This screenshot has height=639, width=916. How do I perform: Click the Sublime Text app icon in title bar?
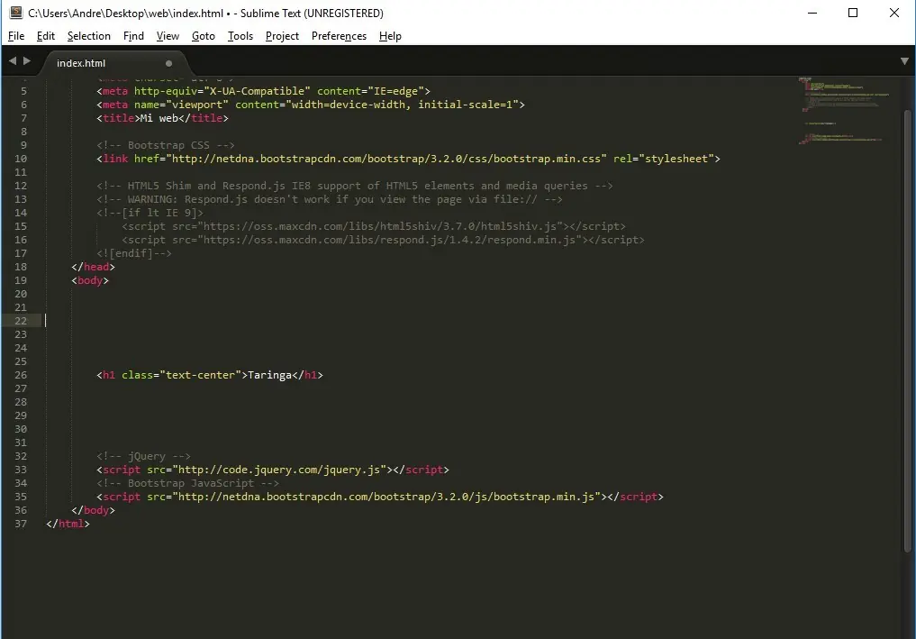point(16,13)
